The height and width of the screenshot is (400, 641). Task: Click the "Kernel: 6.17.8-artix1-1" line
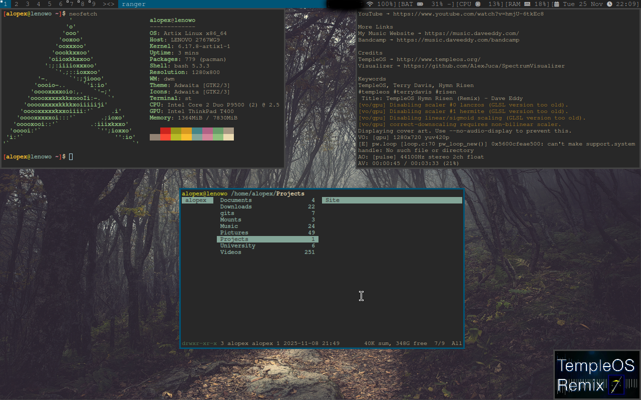pyautogui.click(x=190, y=46)
